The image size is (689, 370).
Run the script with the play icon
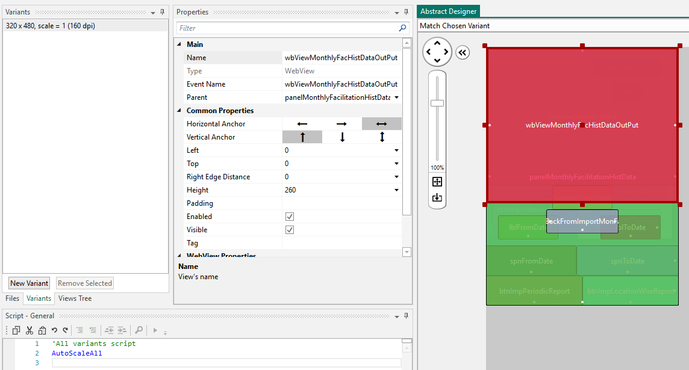click(x=155, y=330)
